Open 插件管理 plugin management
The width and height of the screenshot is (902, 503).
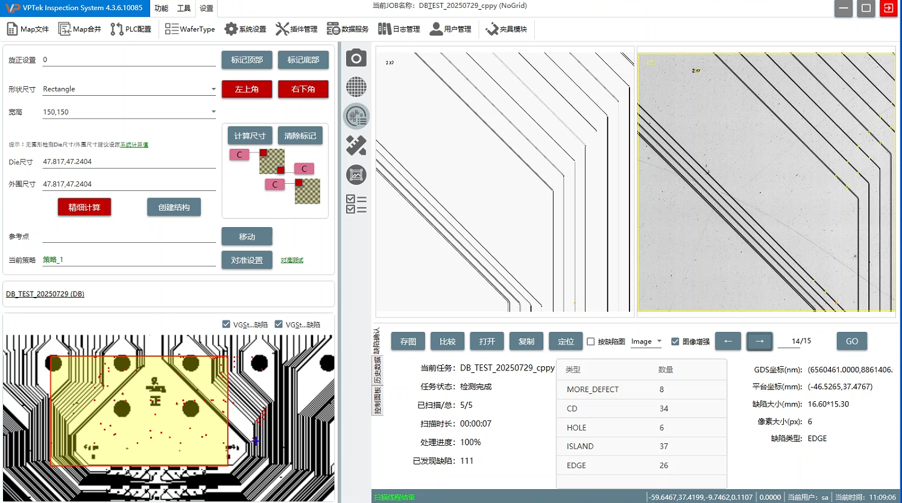[297, 29]
